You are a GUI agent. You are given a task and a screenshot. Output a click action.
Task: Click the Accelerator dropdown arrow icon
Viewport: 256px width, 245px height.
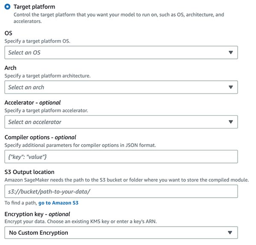pos(230,122)
